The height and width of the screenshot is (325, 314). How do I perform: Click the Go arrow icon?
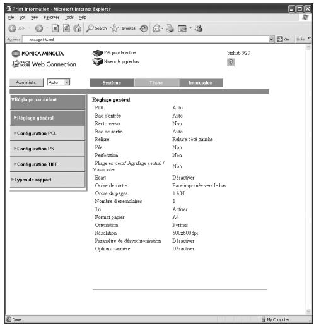279,39
